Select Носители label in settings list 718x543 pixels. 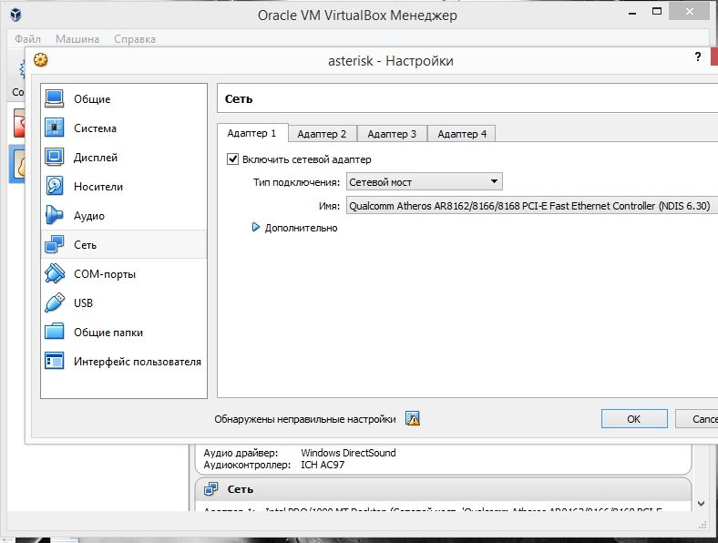98,187
